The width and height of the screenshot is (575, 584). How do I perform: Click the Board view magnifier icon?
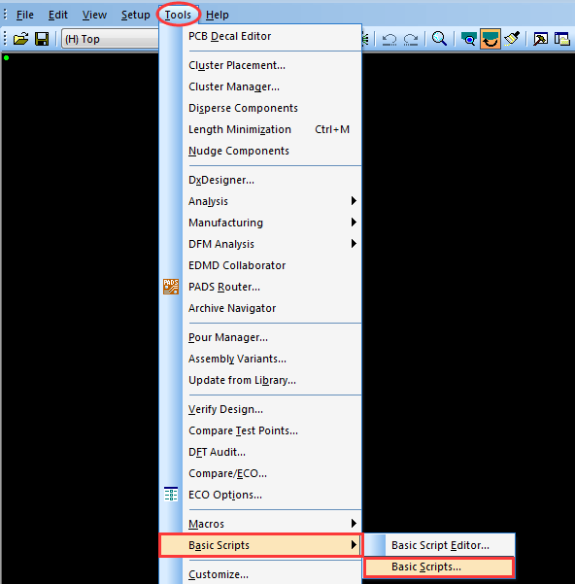click(x=468, y=39)
